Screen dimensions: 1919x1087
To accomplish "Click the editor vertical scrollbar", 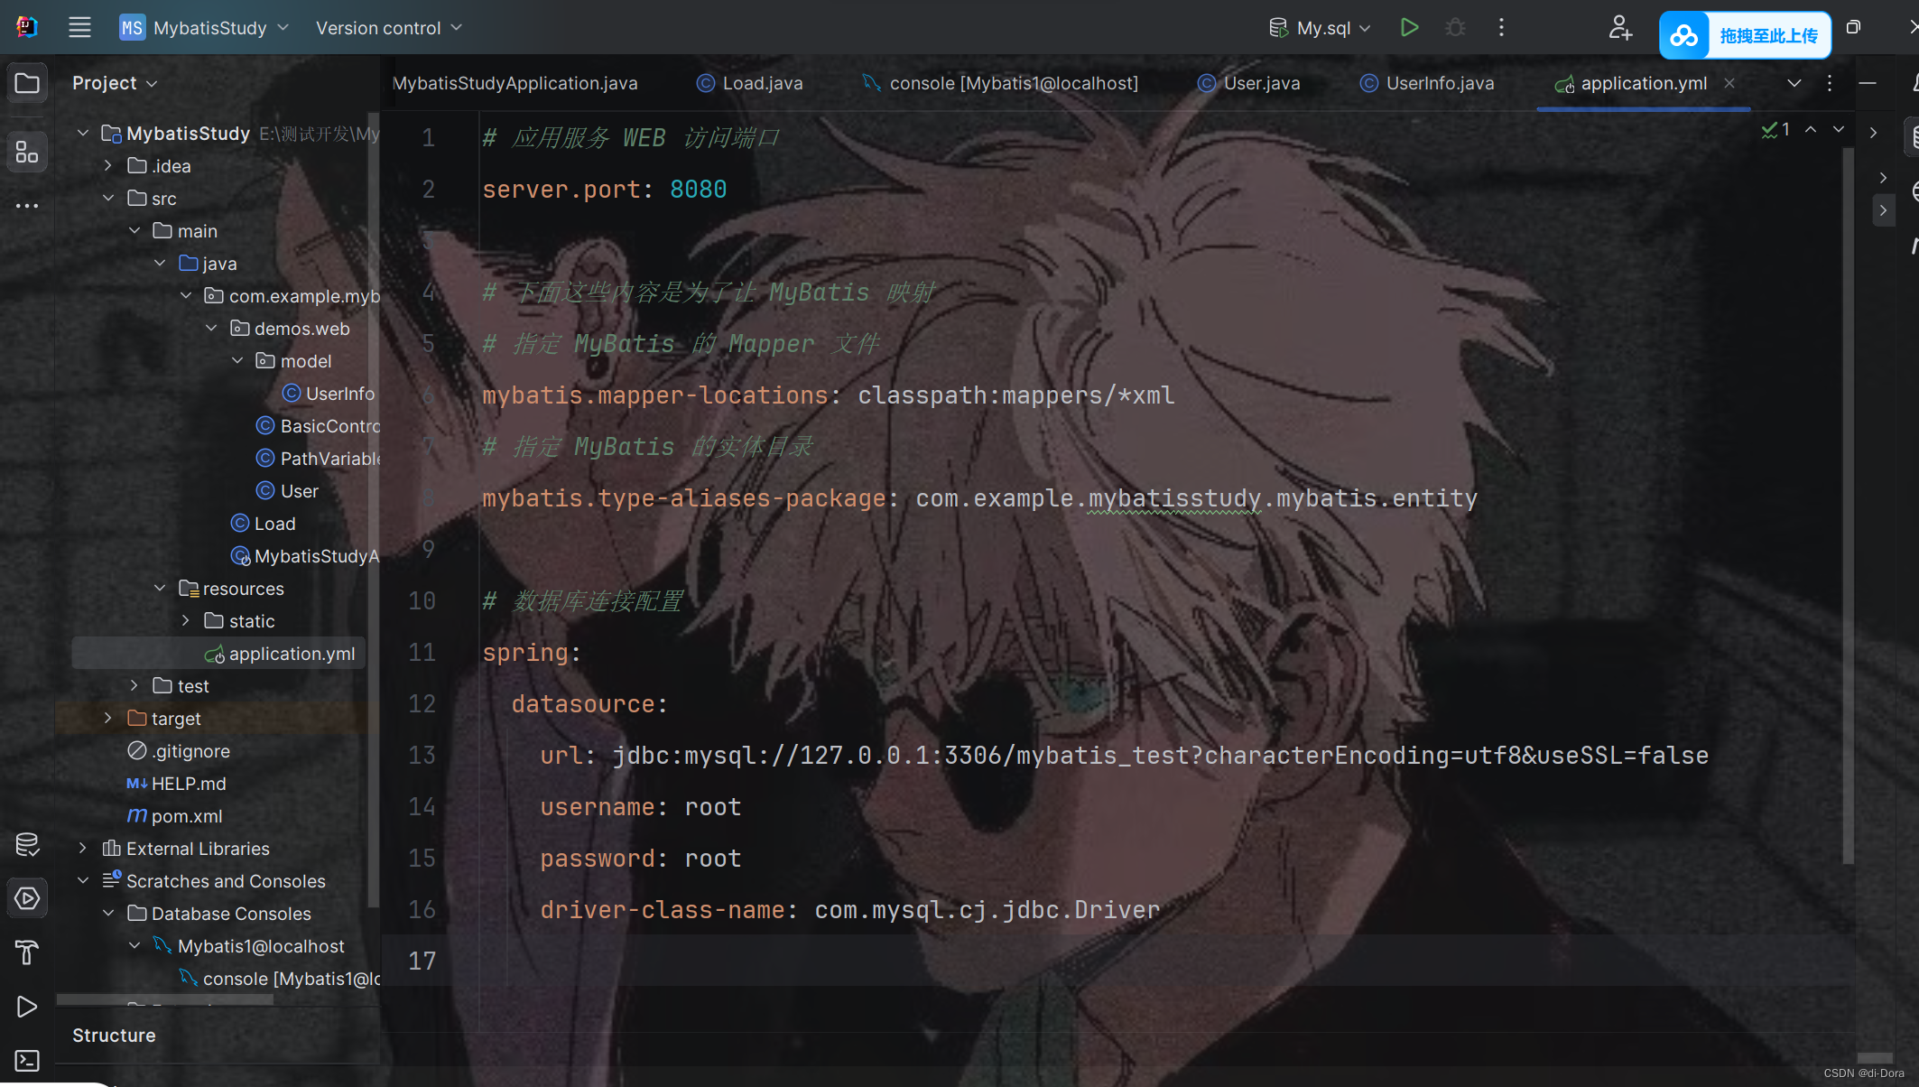I will point(1848,506).
